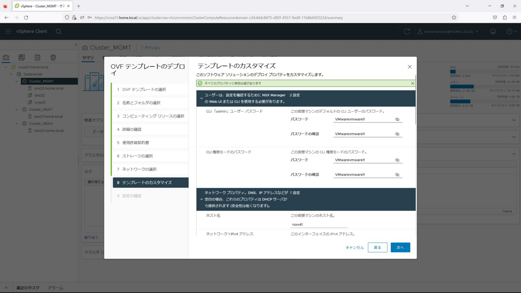The height and width of the screenshot is (293, 521).
Task: Open the Recent Tasks tab at bottom
Action: 28,288
